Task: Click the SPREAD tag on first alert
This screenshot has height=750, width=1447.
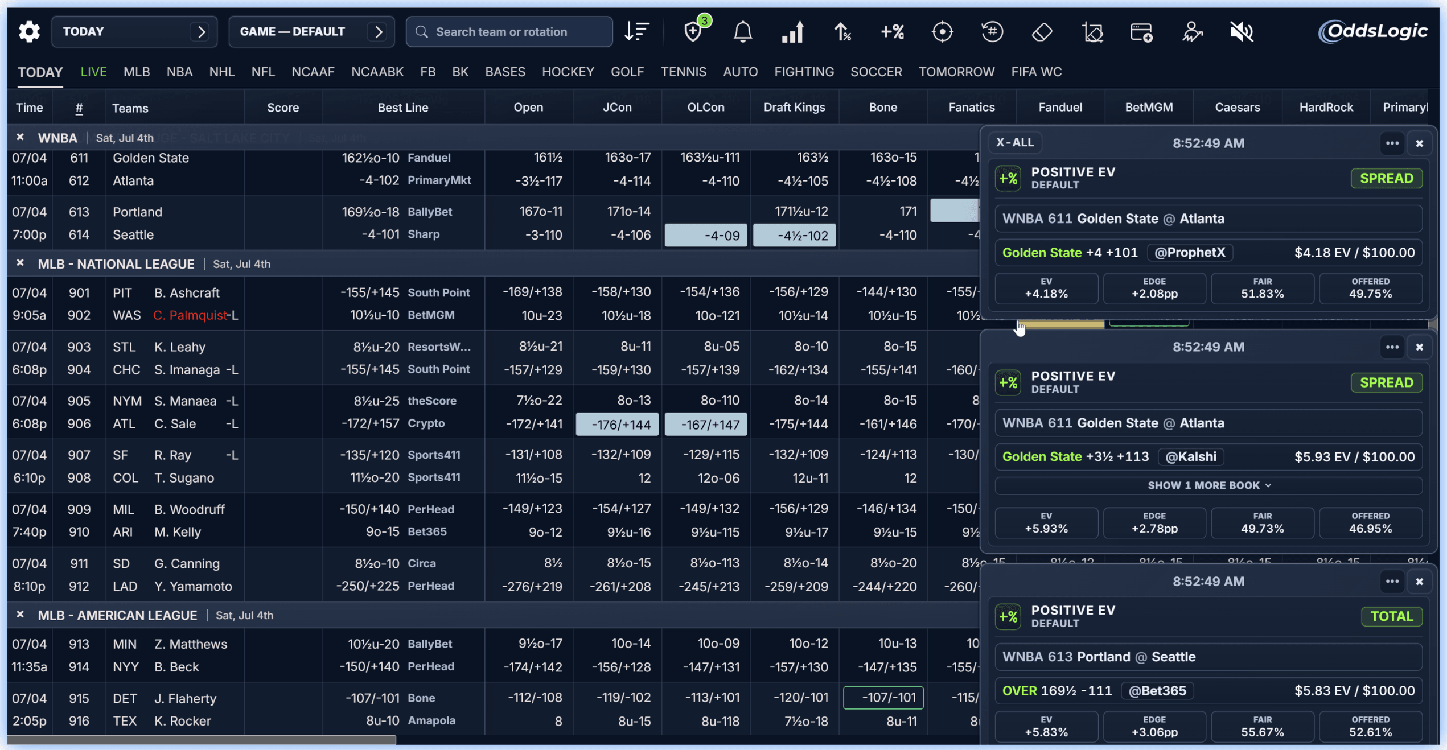Action: tap(1386, 178)
